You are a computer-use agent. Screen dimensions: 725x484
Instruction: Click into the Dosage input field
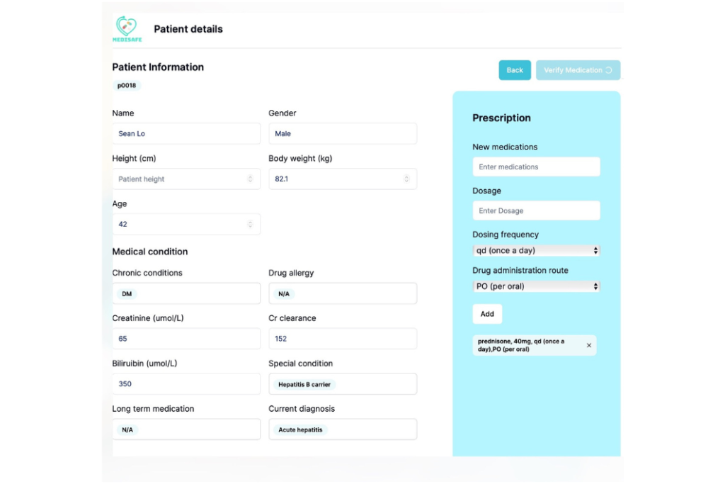click(536, 211)
